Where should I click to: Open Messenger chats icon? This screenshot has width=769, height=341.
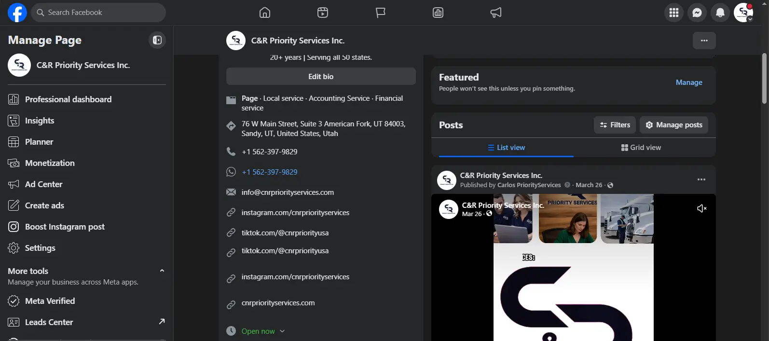click(697, 13)
